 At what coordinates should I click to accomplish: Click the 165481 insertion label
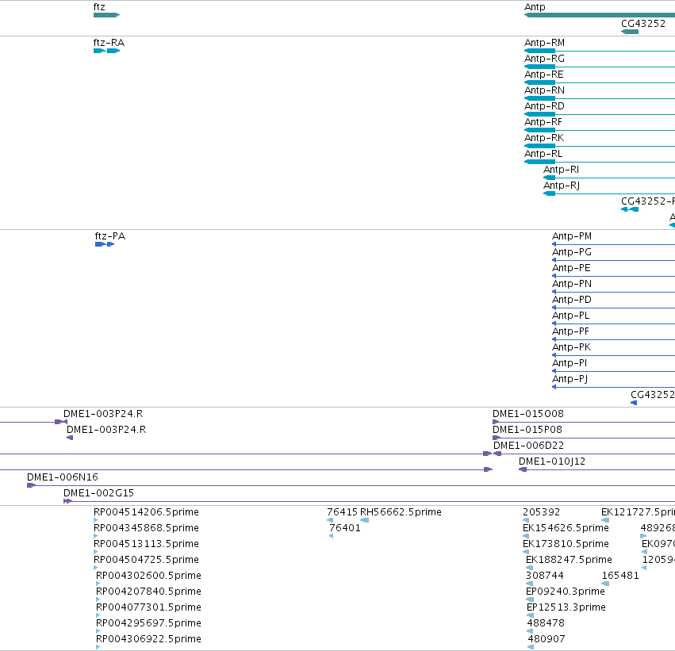pos(620,576)
